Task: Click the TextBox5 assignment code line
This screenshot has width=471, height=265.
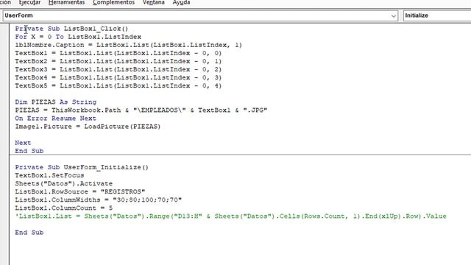Action: [x=118, y=85]
